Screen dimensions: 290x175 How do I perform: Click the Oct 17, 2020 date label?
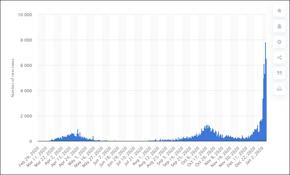200,155
